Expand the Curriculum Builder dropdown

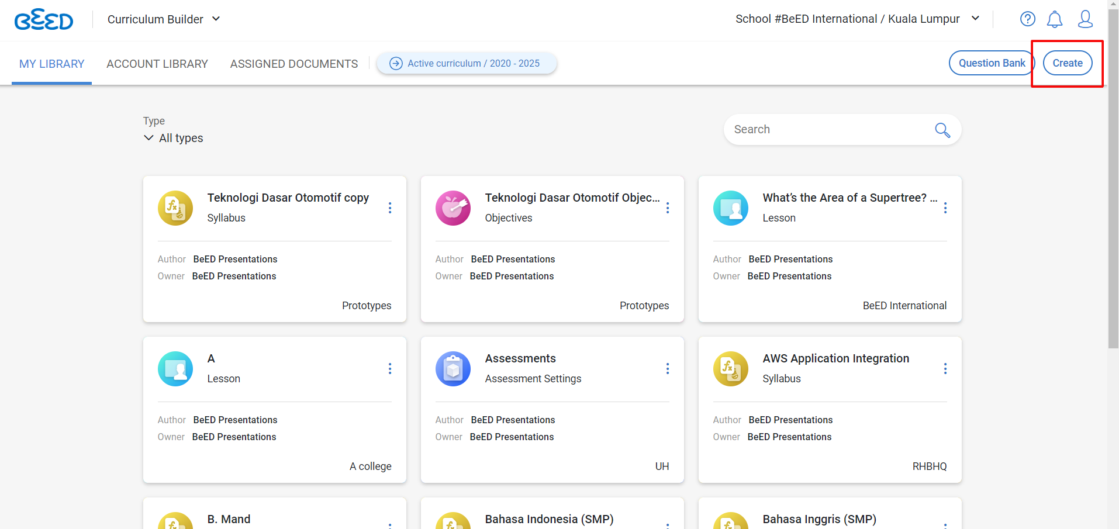164,19
